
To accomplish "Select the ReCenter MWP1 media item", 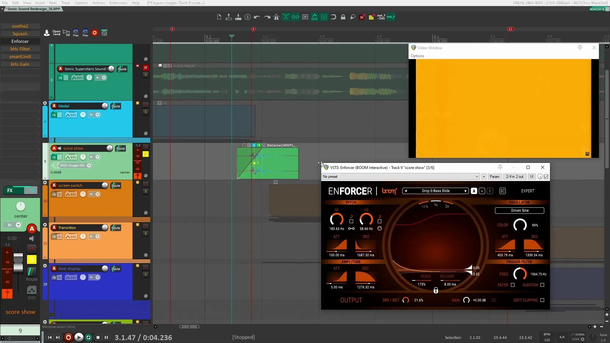I will coord(268,163).
